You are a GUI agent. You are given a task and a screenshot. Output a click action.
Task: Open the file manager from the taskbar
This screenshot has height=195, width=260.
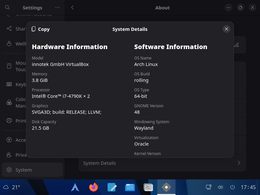130,187
